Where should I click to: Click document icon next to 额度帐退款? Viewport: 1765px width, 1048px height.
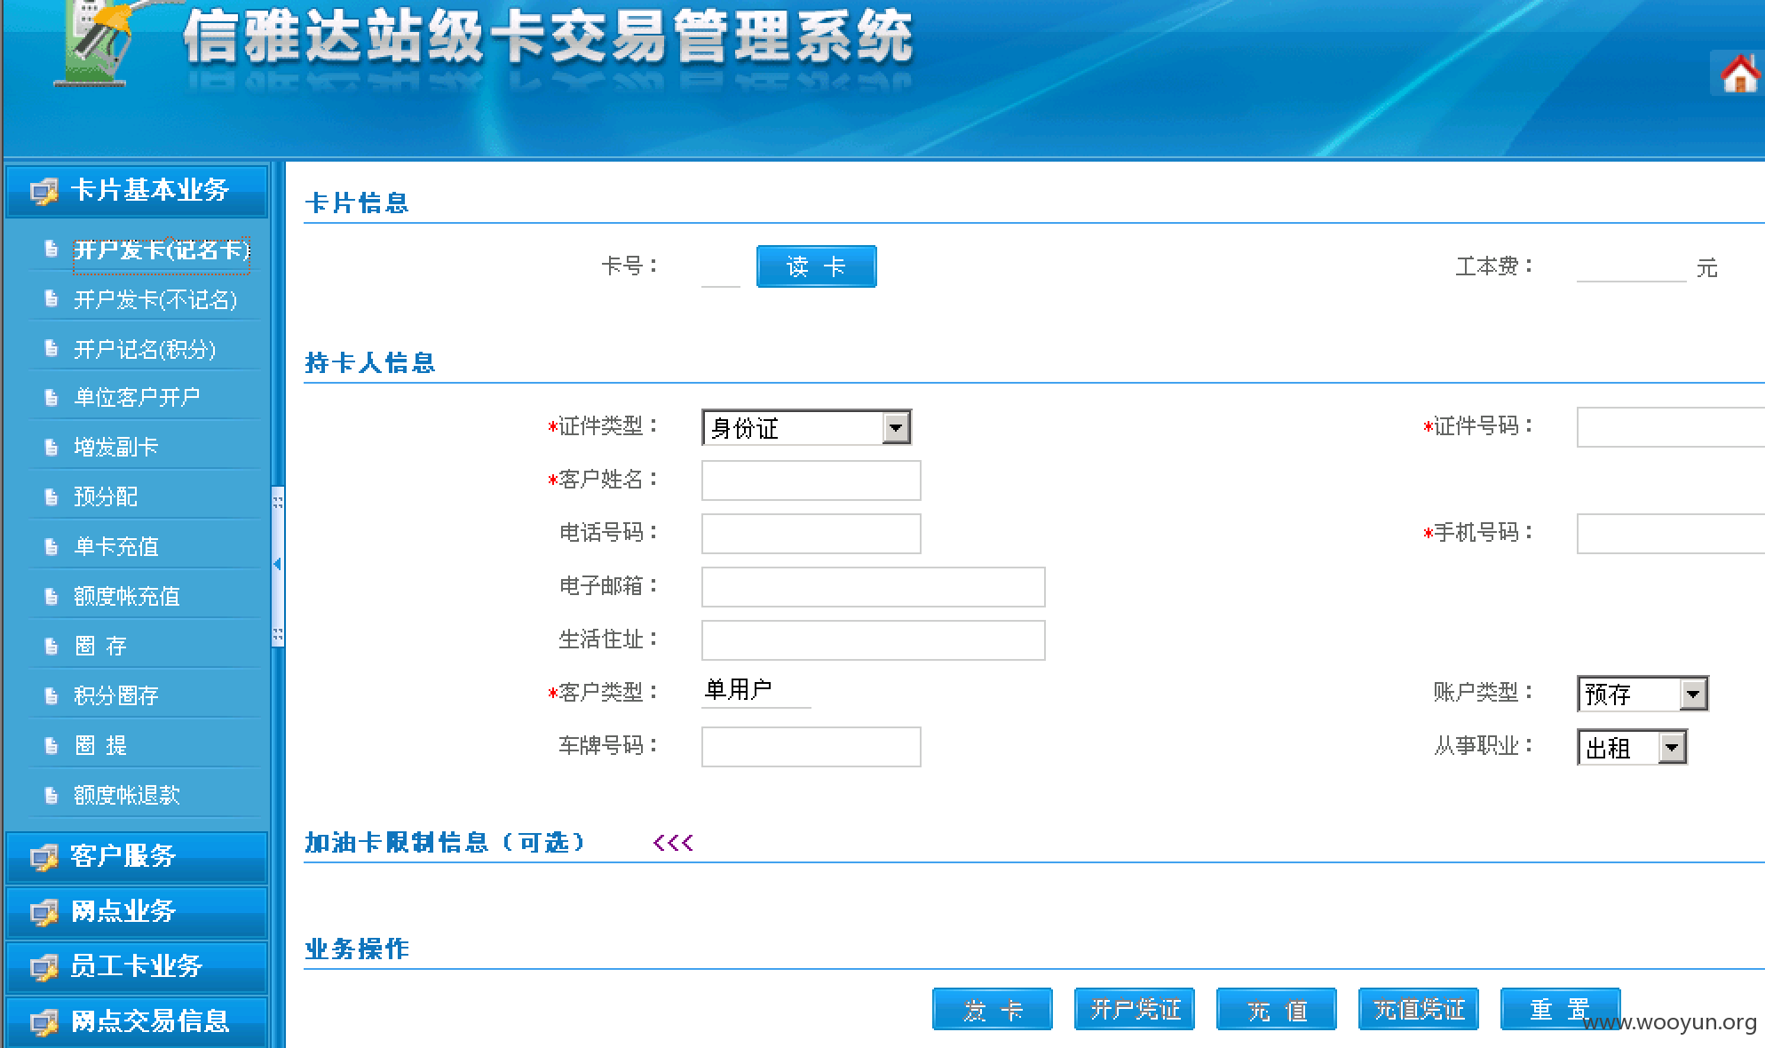(x=51, y=795)
